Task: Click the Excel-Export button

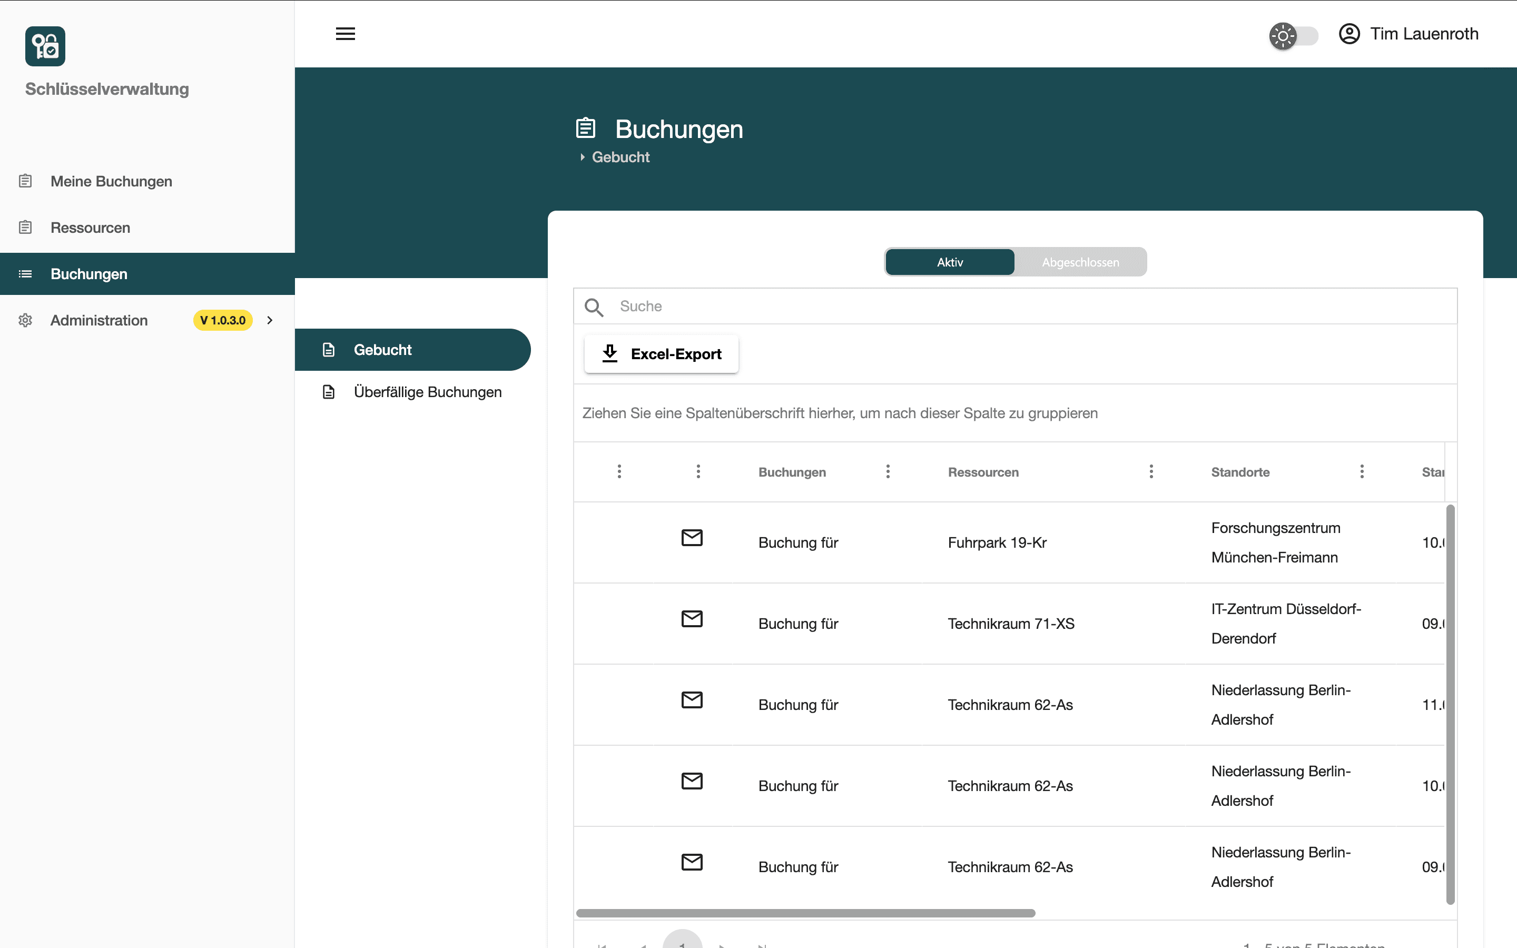Action: click(x=662, y=354)
